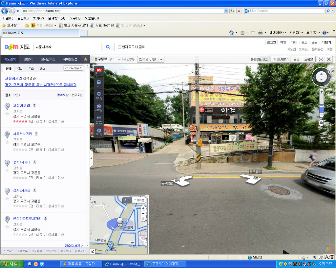The width and height of the screenshot is (336, 268).
Task: Click the results list scrollbar down arrow
Action: click(x=87, y=245)
